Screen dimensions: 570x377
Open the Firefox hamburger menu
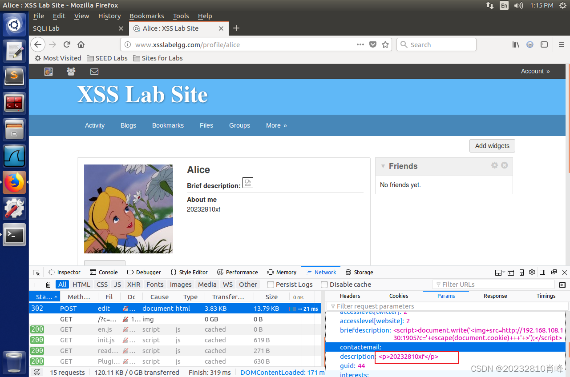(x=562, y=44)
